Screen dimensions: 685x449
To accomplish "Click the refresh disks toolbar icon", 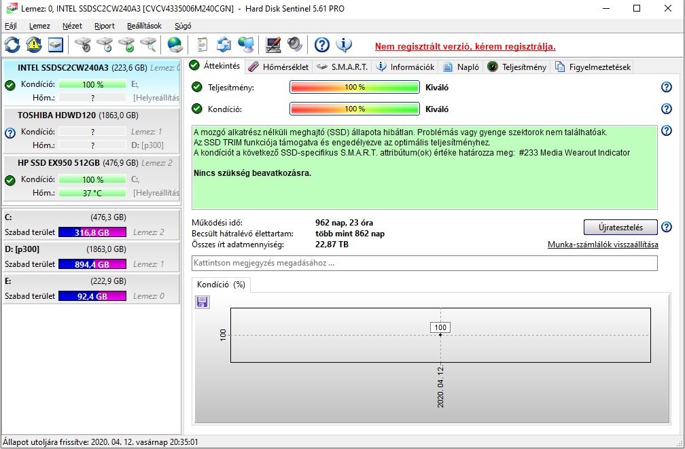I will pos(12,45).
